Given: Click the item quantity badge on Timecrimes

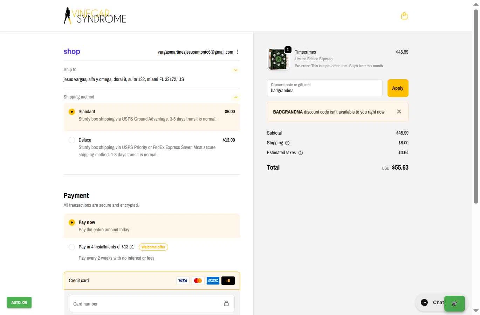Looking at the screenshot, I should [288, 50].
